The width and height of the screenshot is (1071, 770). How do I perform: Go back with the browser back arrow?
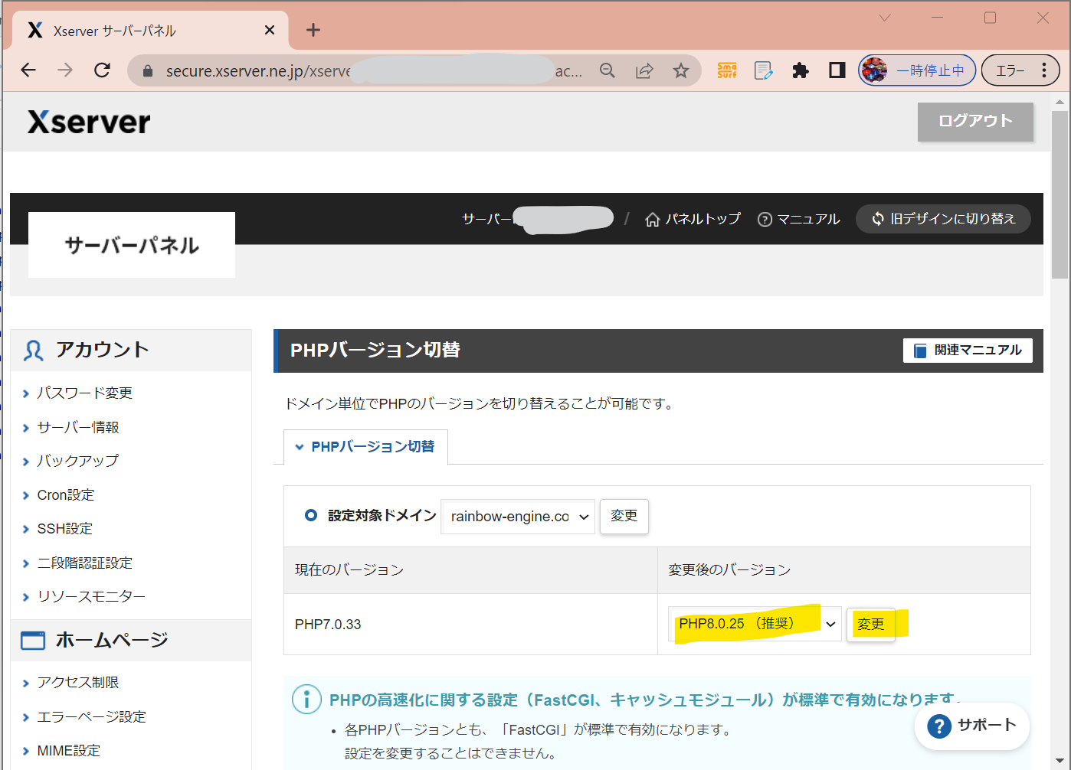28,70
